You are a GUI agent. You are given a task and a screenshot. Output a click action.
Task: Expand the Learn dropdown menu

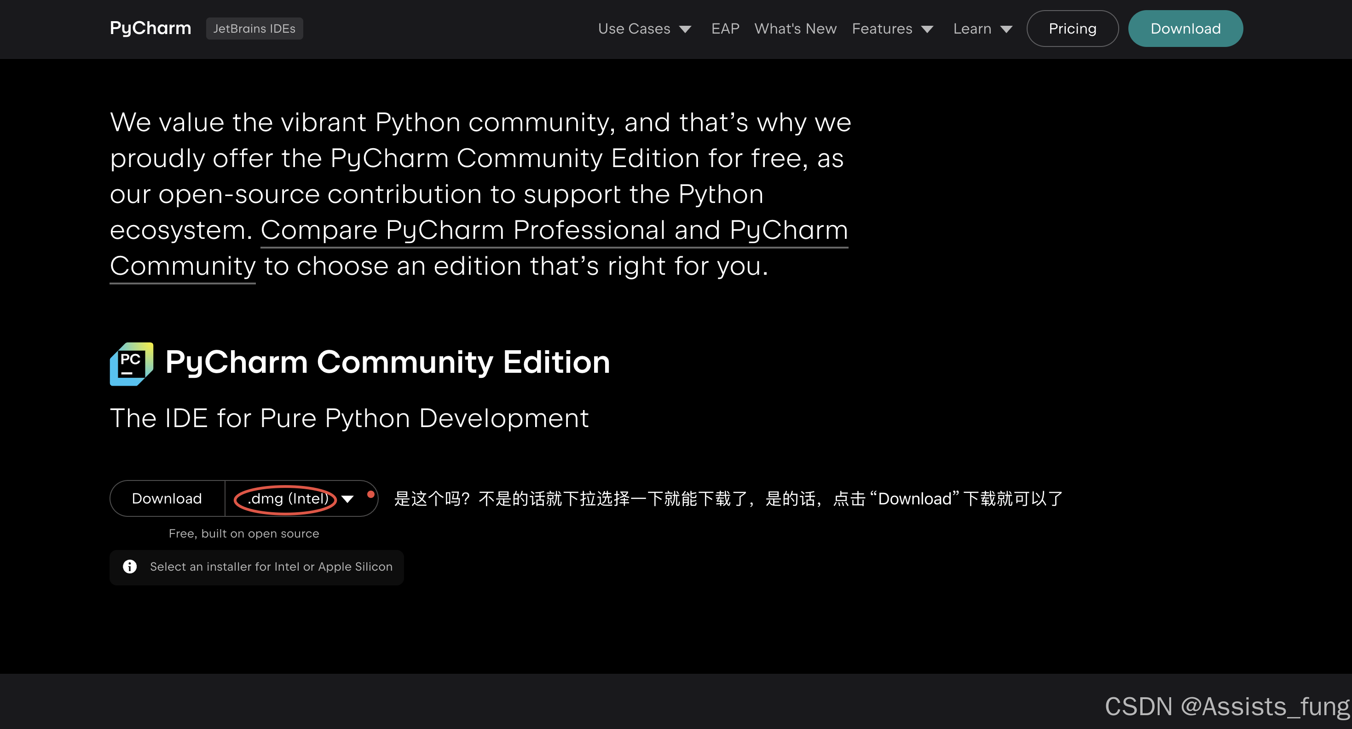coord(982,29)
